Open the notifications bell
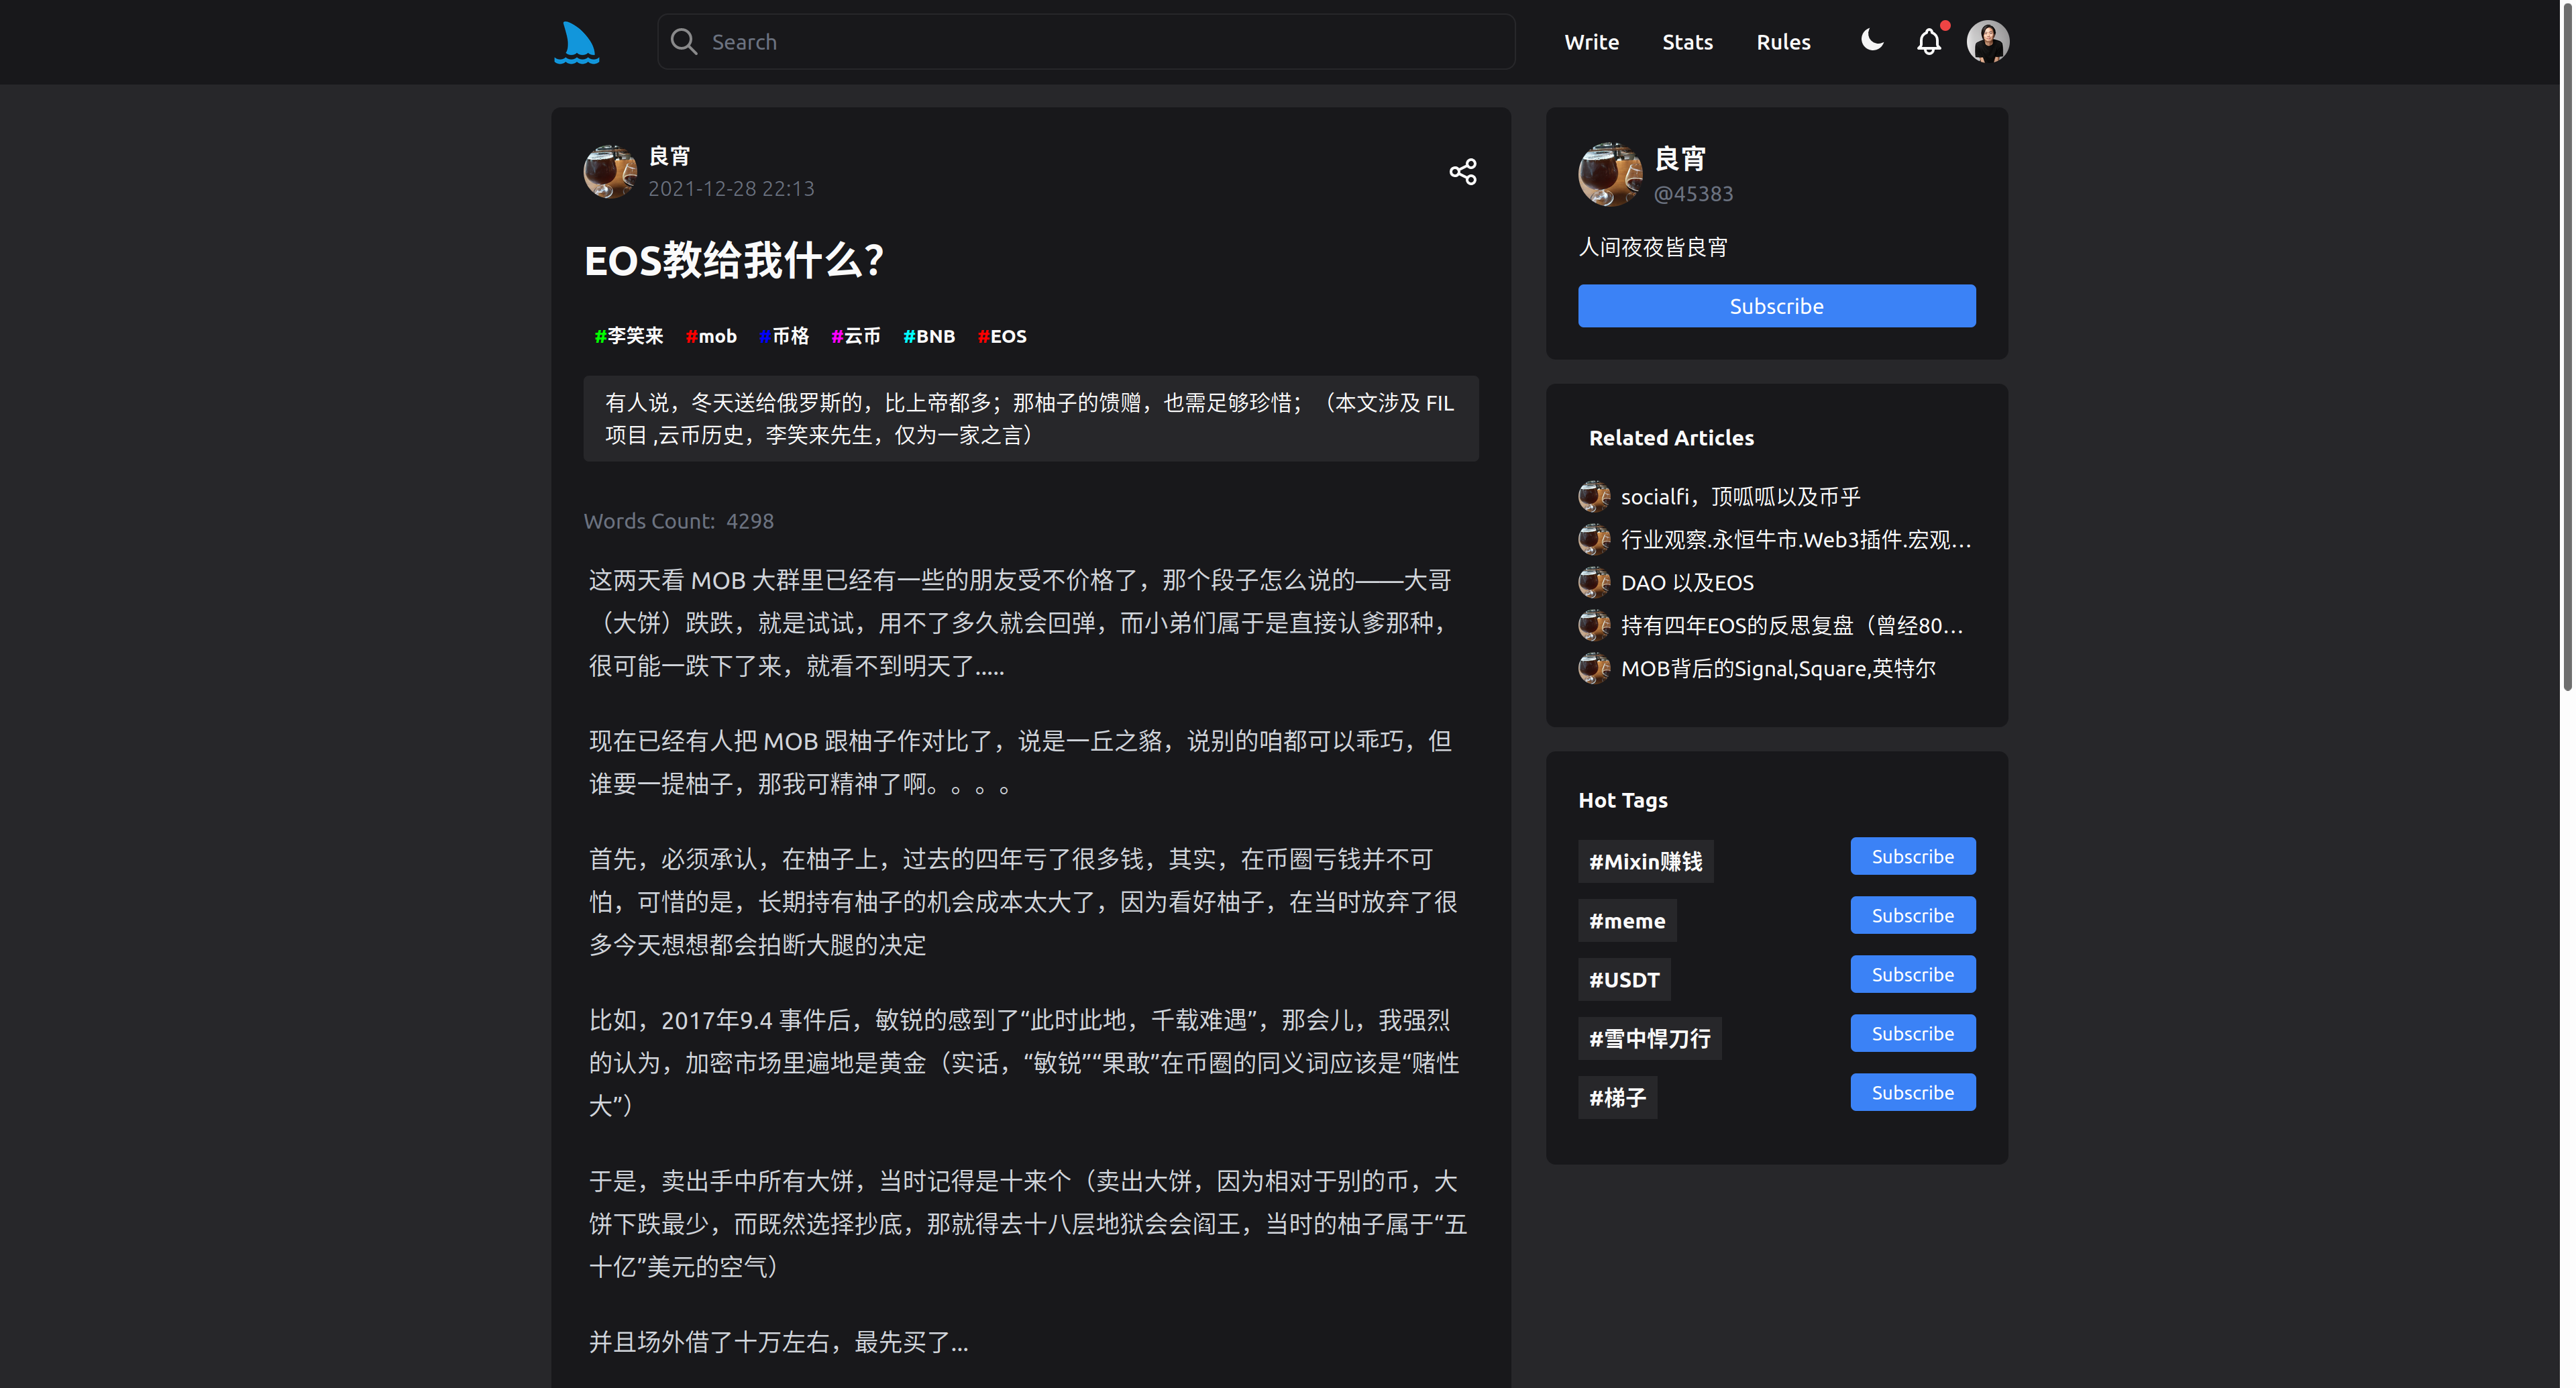 click(1929, 42)
